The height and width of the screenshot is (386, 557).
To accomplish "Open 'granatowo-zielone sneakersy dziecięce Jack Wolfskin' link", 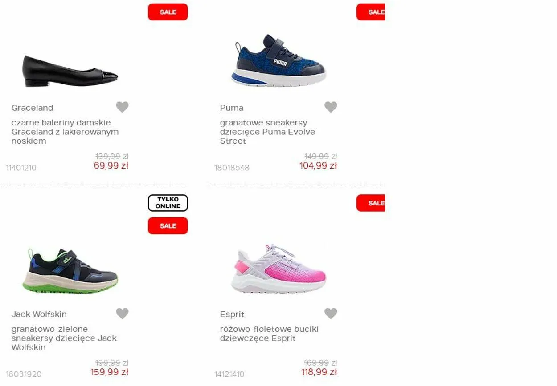I will click(x=64, y=338).
